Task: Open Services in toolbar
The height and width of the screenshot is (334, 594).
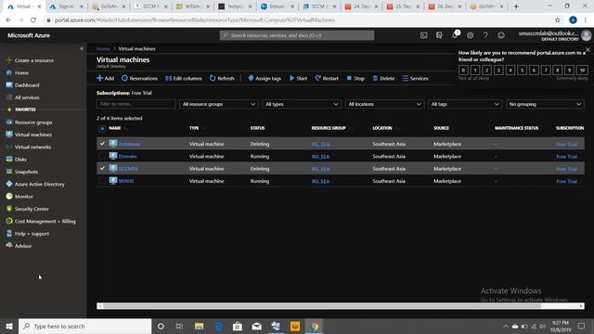Action: [x=415, y=78]
